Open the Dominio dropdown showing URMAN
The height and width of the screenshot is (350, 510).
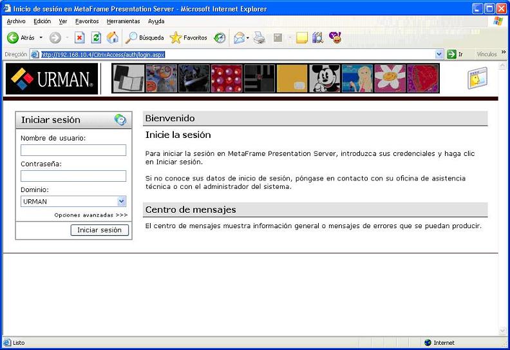tap(73, 201)
